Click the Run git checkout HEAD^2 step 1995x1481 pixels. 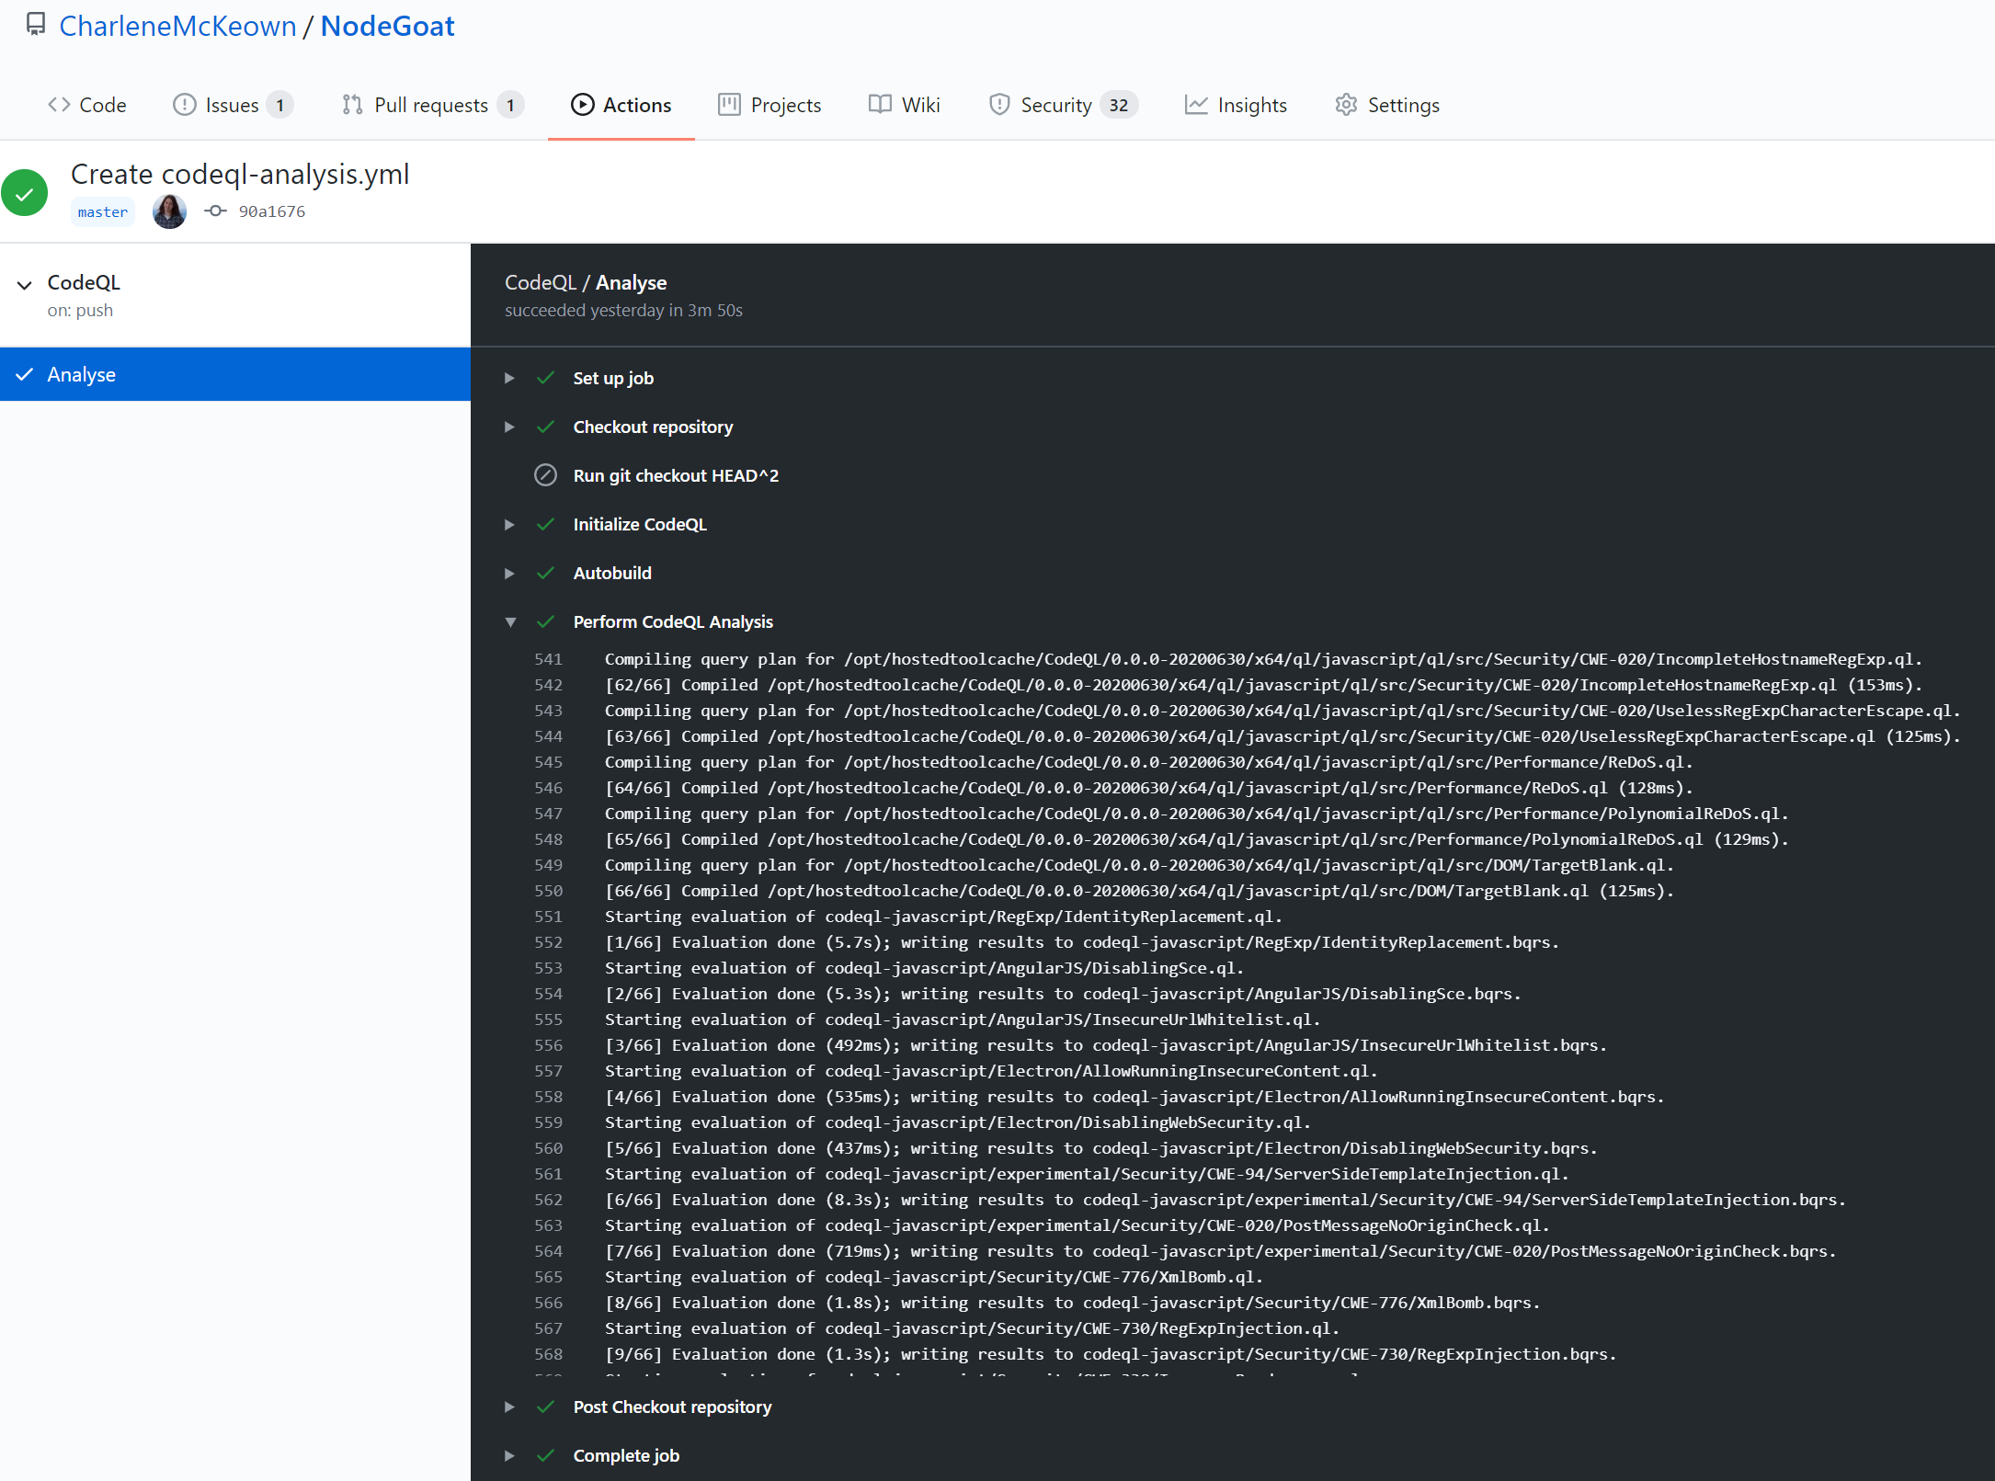pos(676,475)
